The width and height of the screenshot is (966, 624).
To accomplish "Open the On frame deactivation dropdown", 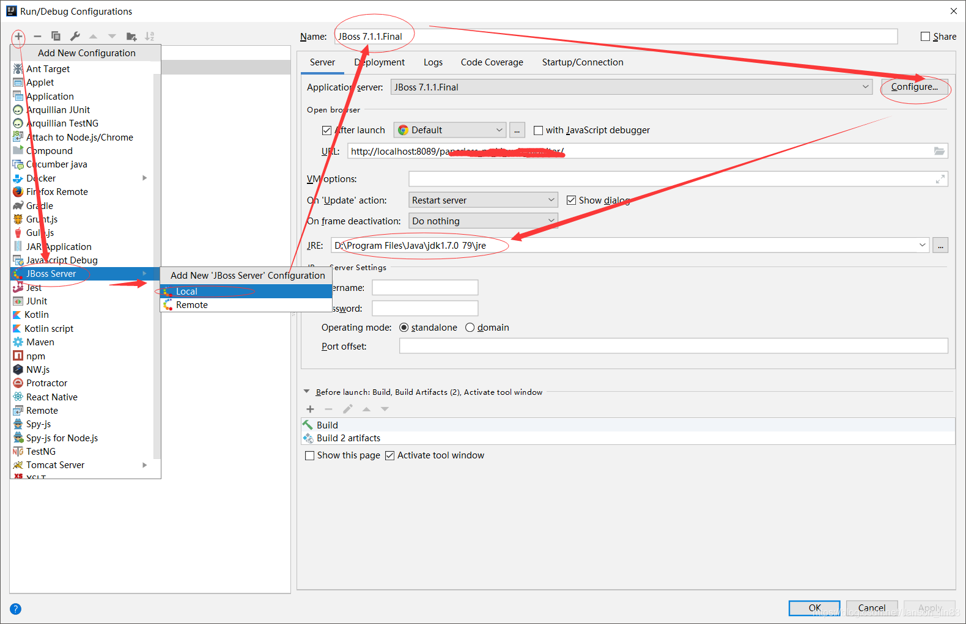I will point(483,221).
